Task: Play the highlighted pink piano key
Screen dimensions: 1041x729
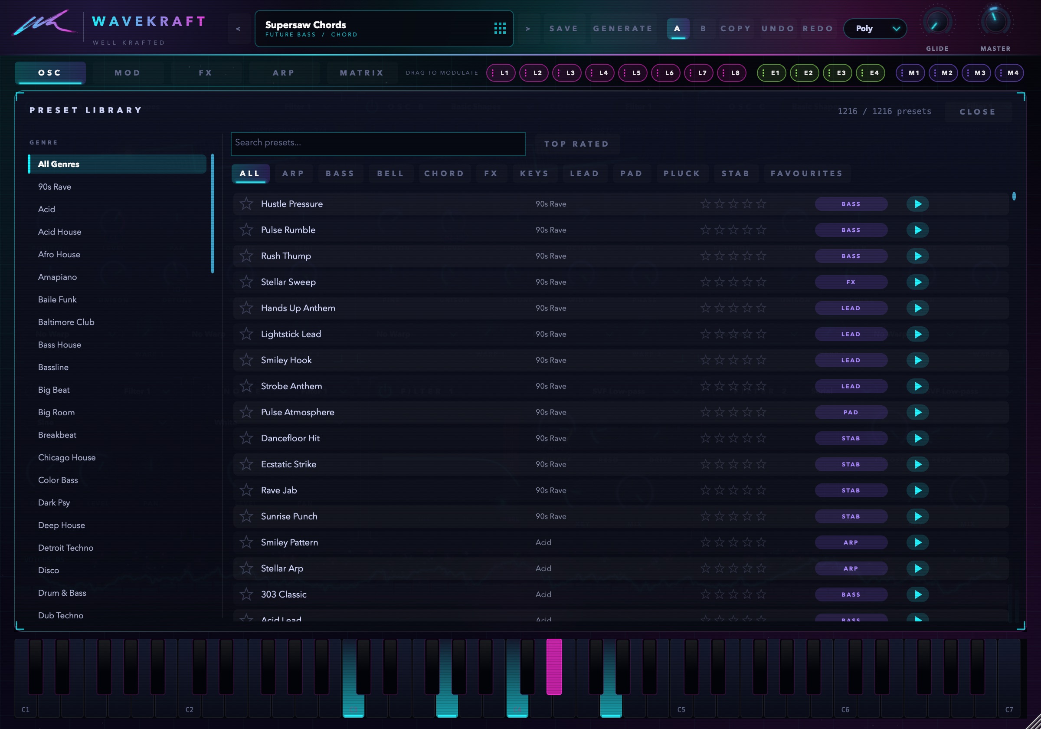Action: pos(554,667)
